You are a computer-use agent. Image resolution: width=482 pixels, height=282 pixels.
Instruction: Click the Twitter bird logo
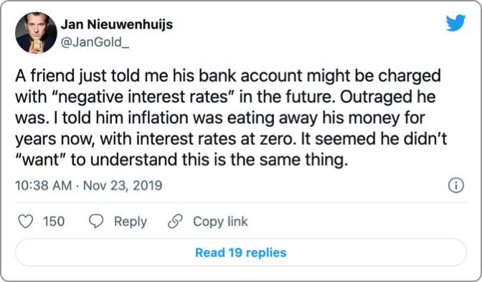point(455,23)
